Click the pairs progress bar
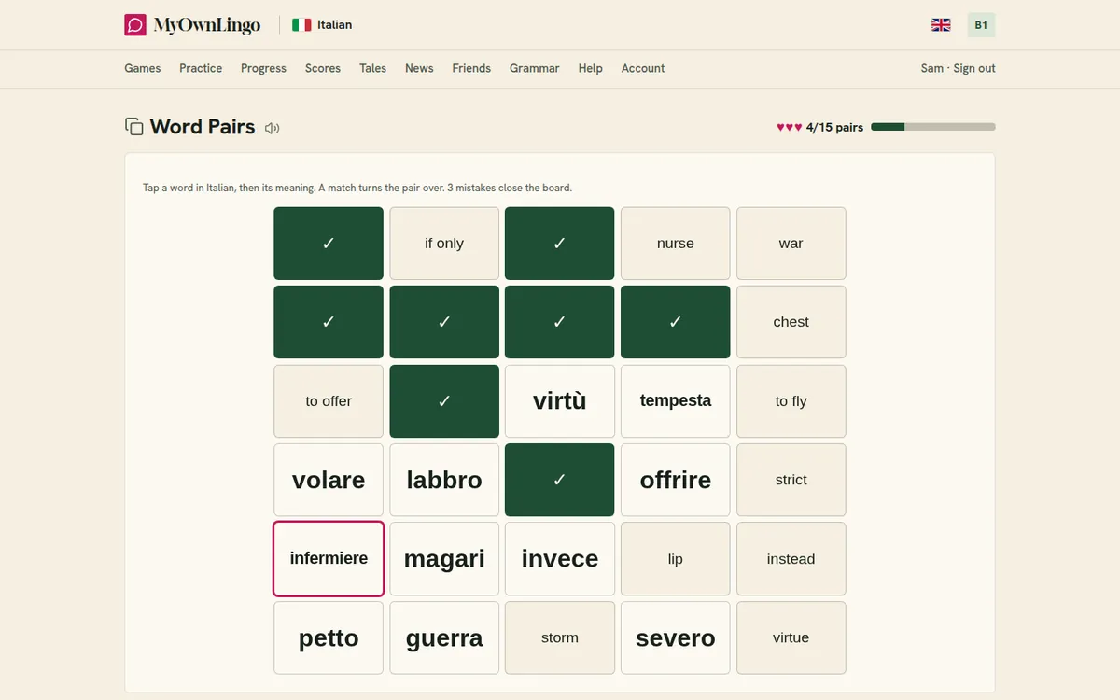 pyautogui.click(x=933, y=127)
